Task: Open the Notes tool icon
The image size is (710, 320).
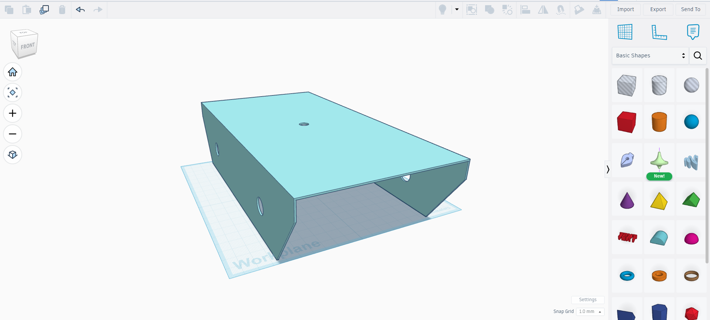Action: point(693,32)
